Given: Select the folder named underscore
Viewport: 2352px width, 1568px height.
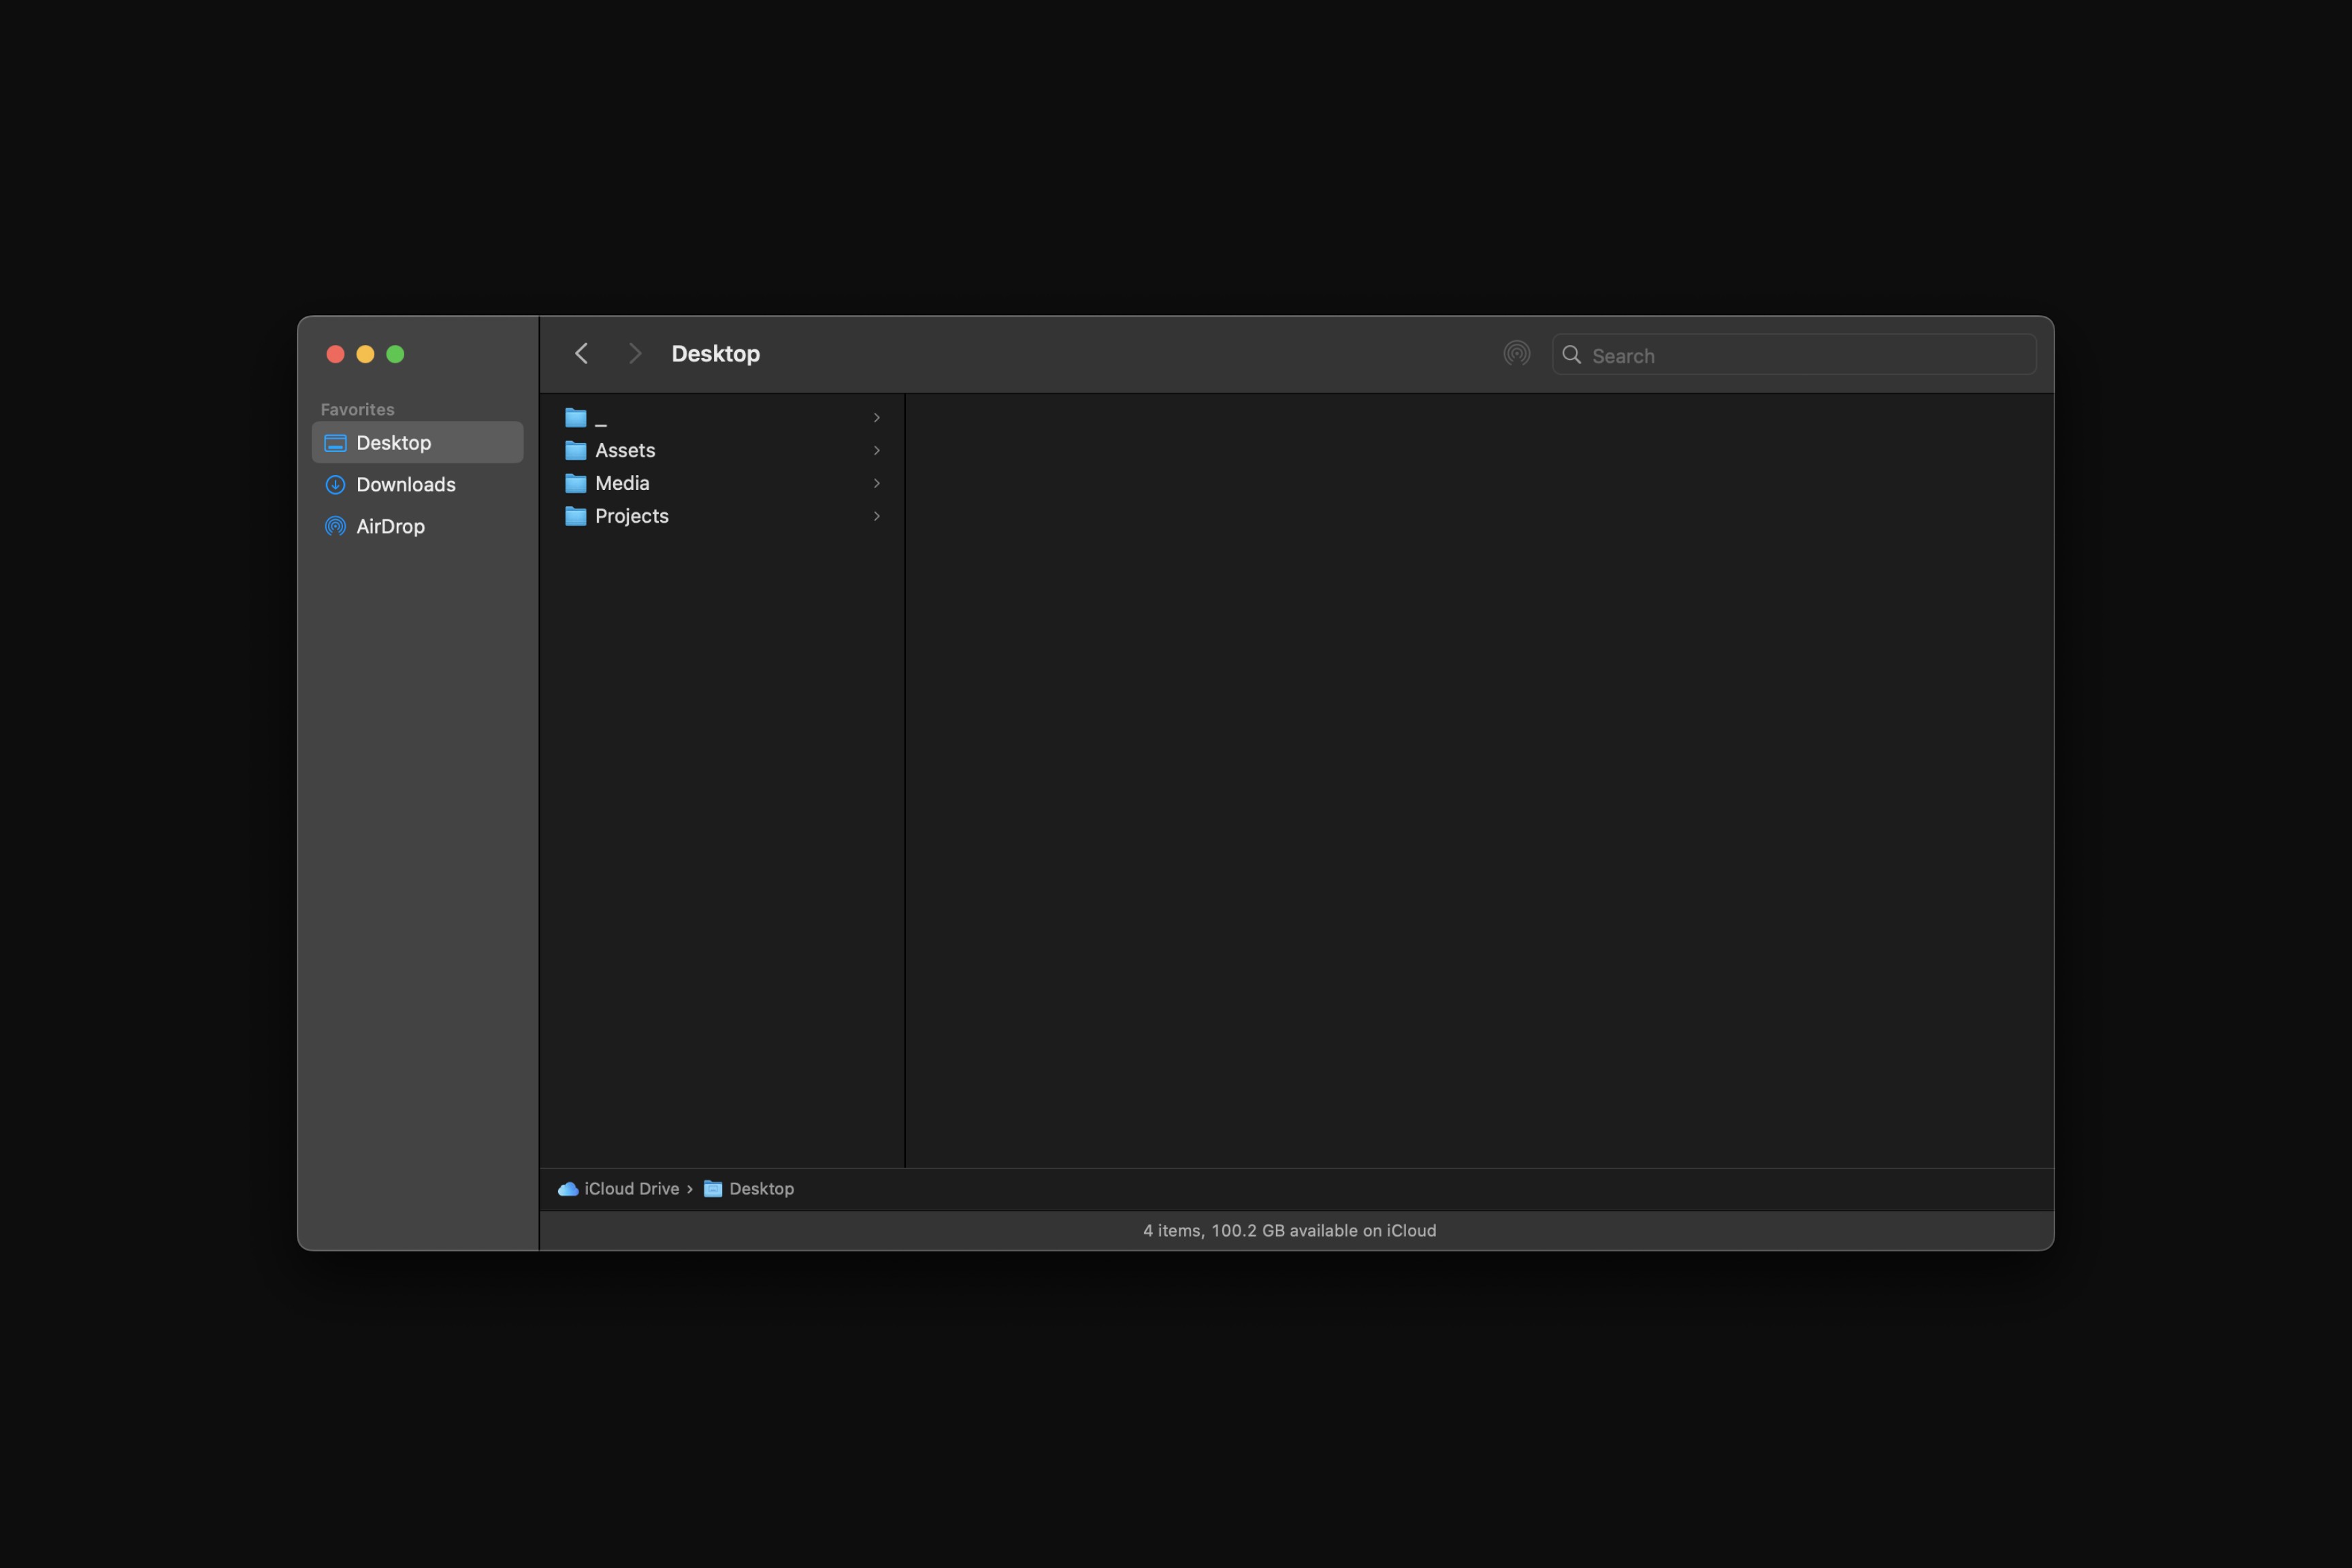Looking at the screenshot, I should [601, 418].
